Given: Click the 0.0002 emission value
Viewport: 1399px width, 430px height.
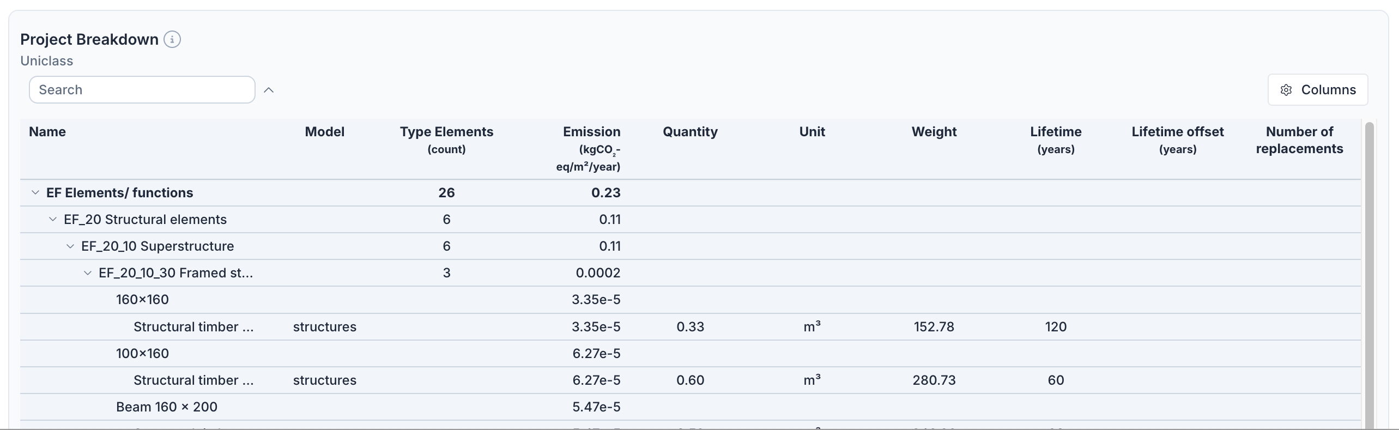Looking at the screenshot, I should tap(598, 272).
